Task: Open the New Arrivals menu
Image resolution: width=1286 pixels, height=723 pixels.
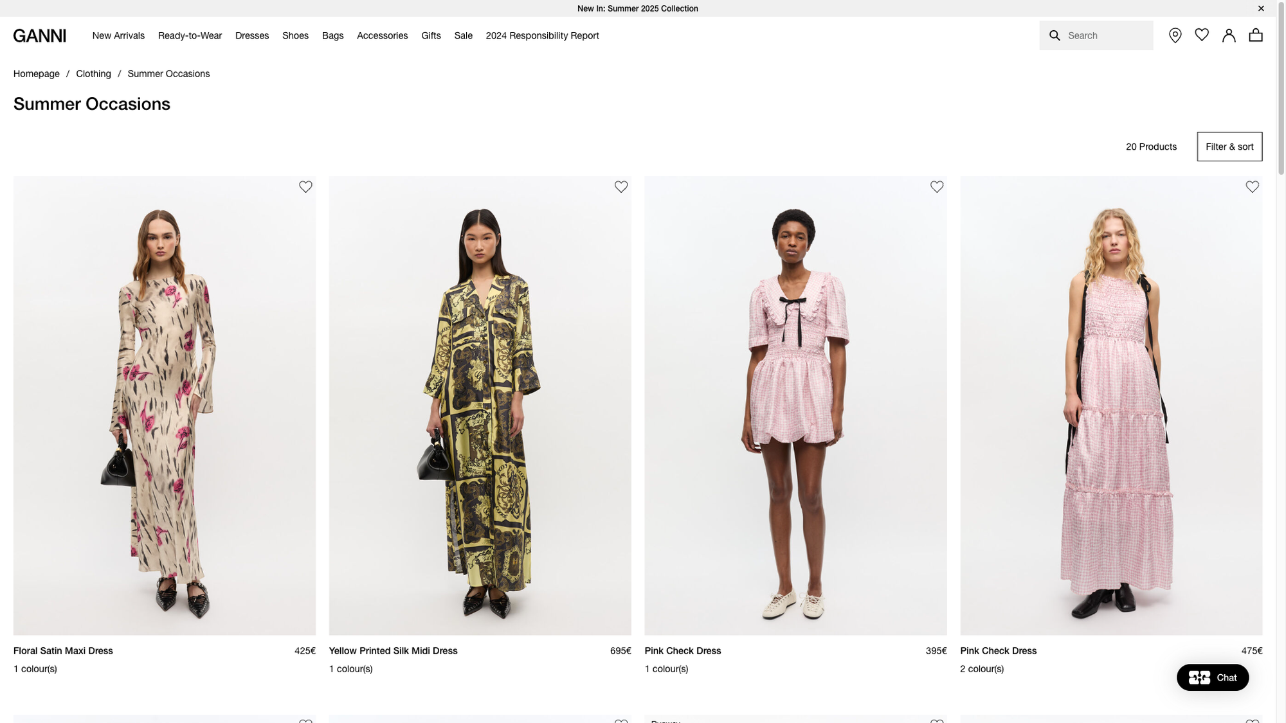Action: coord(118,35)
